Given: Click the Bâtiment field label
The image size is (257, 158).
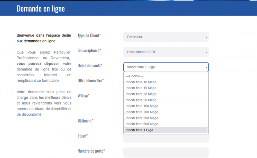Looking at the screenshot, I should pyautogui.click(x=85, y=121).
